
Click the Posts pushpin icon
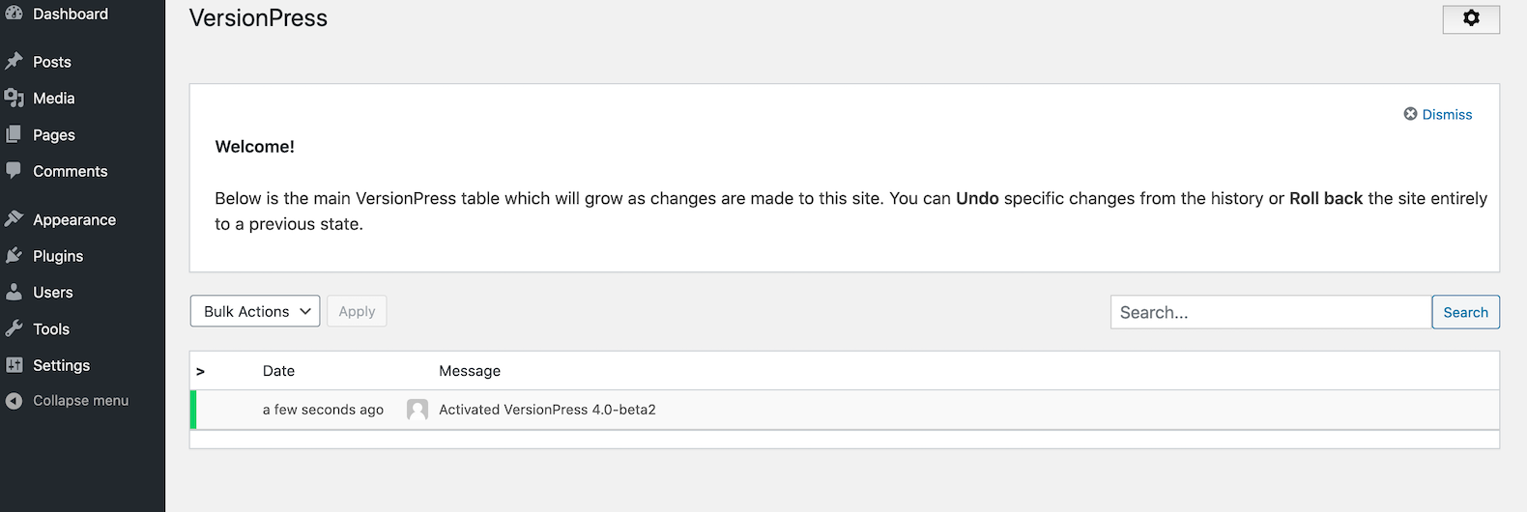pyautogui.click(x=14, y=62)
